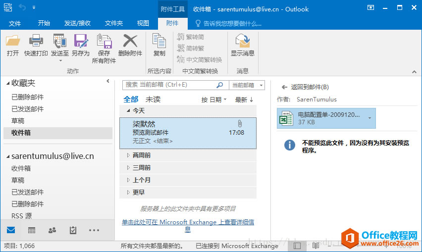422x252 pixels.
Task: Open the 文件 menu tab
Action: 15,23
